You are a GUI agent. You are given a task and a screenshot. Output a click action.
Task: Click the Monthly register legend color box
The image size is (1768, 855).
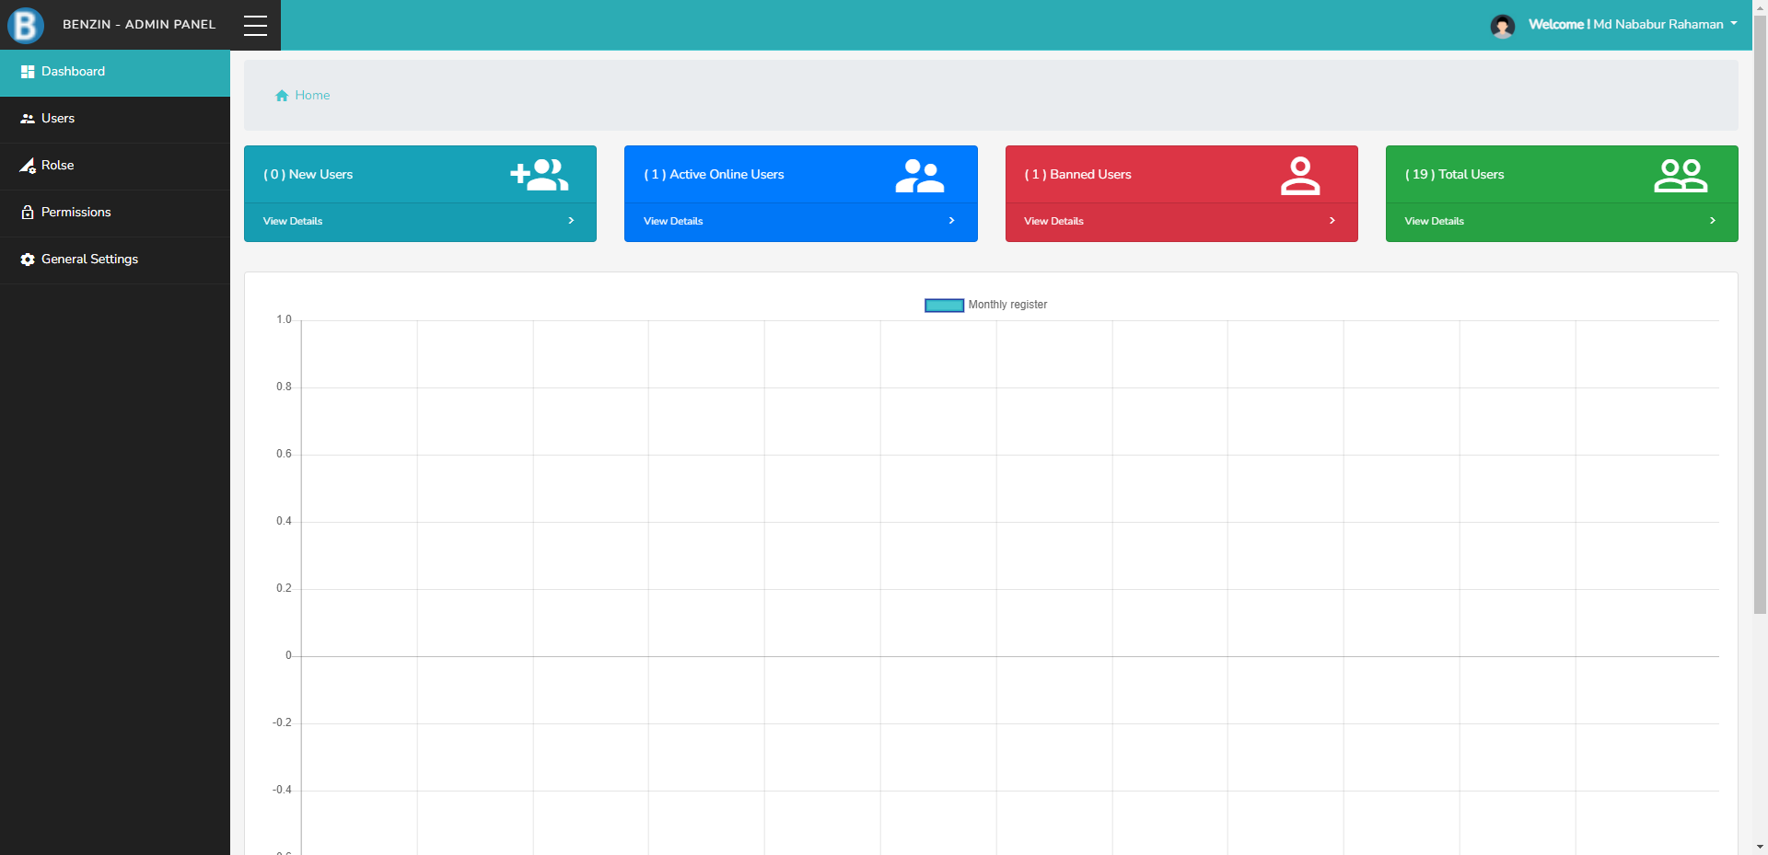(x=944, y=306)
